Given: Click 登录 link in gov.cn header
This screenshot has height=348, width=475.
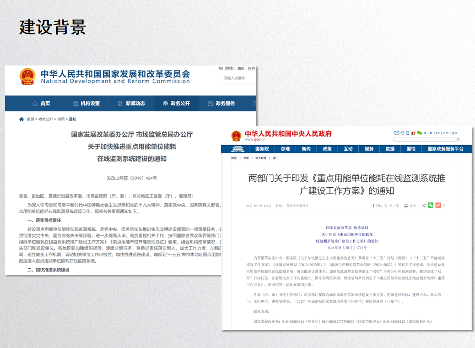Looking at the screenshot, I should point(453,133).
